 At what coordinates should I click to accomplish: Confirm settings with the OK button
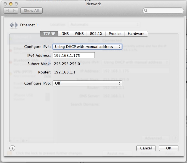[x=169, y=148]
